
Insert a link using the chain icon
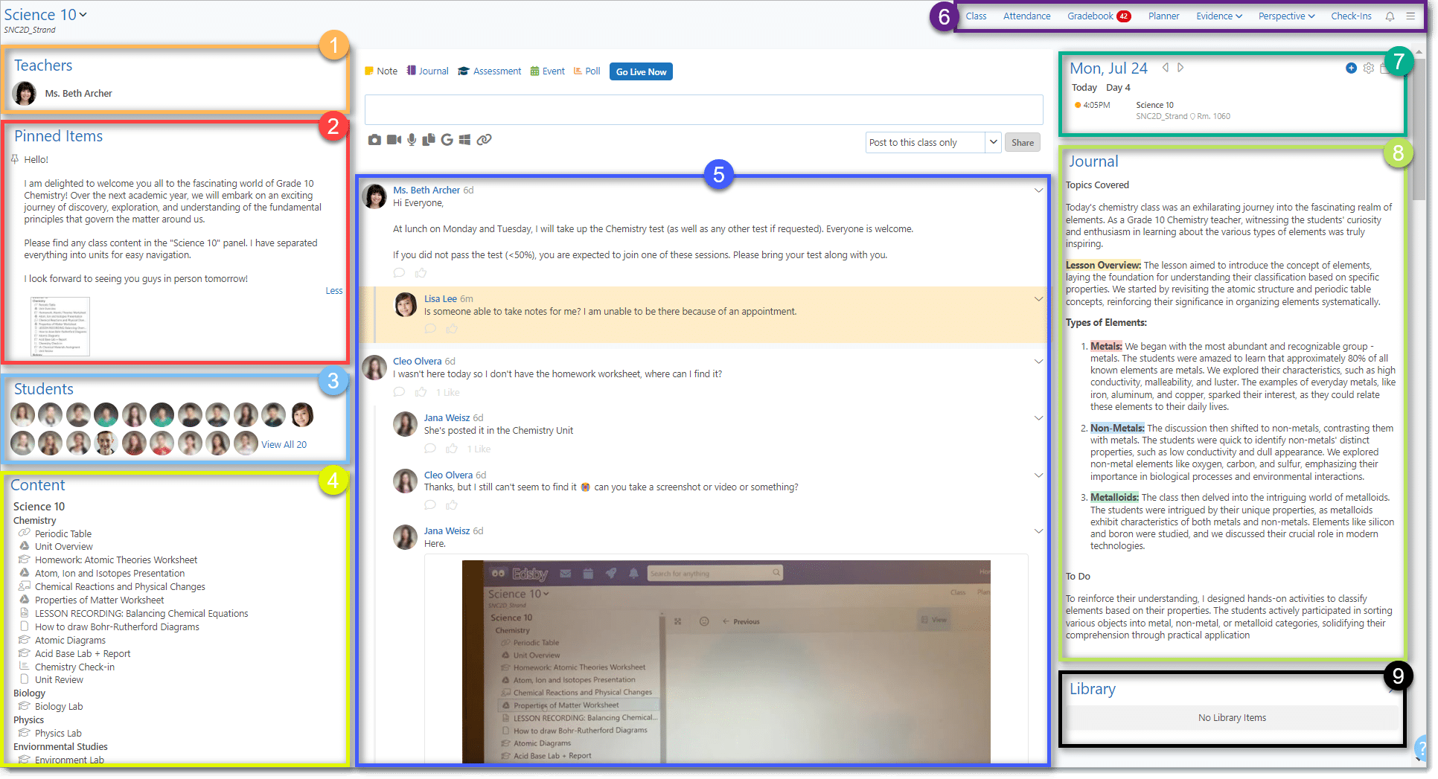[484, 140]
